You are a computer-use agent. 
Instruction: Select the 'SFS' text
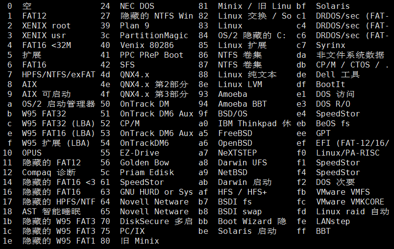(x=127, y=65)
